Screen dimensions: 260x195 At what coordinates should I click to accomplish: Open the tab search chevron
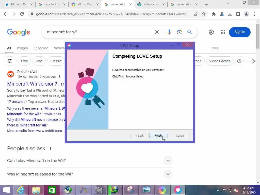click(228, 4)
